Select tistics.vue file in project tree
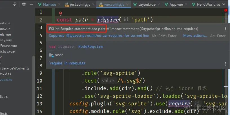230x115 pixels. click(x=7, y=51)
